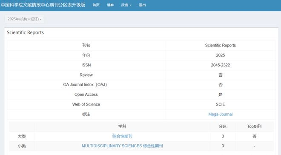
Task: Click the 学科 column header
Action: (122, 126)
